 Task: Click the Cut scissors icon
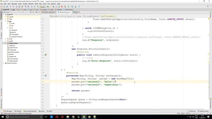17,7
